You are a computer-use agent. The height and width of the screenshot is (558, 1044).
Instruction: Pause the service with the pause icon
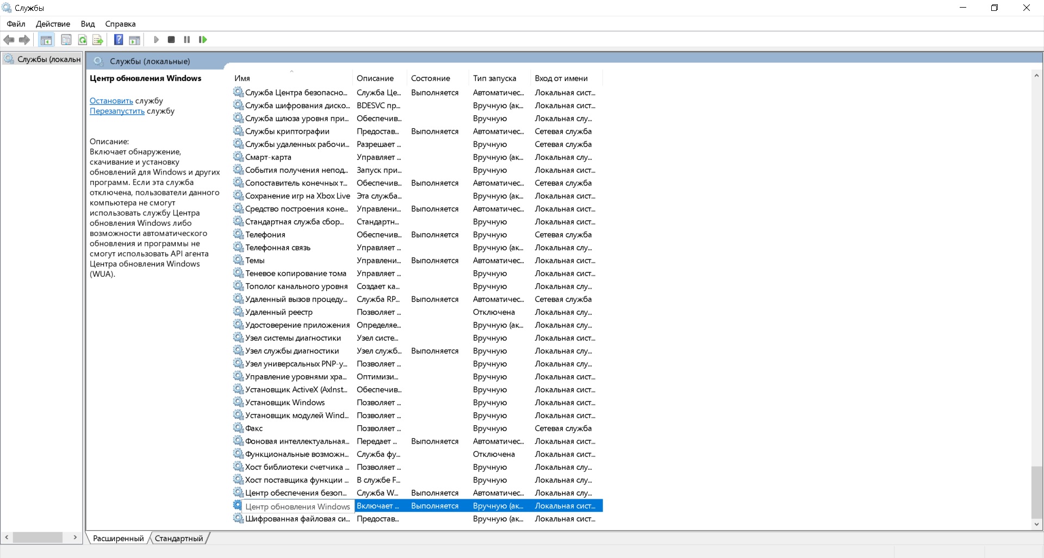click(x=187, y=40)
